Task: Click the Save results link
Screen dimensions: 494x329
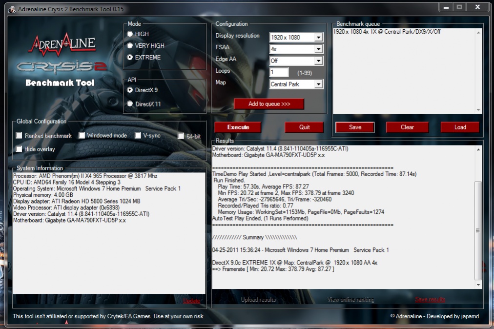Action: 430,299
